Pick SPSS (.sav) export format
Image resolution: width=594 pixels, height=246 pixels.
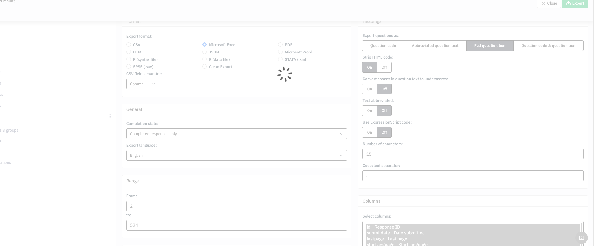pyautogui.click(x=129, y=67)
